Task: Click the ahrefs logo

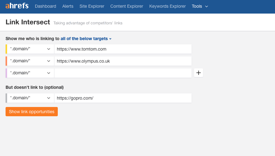Action: (17, 6)
